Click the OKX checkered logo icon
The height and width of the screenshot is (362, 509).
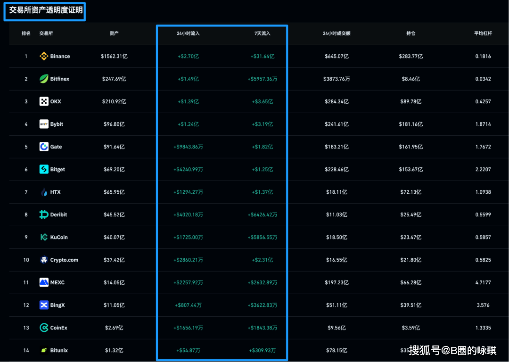[44, 101]
